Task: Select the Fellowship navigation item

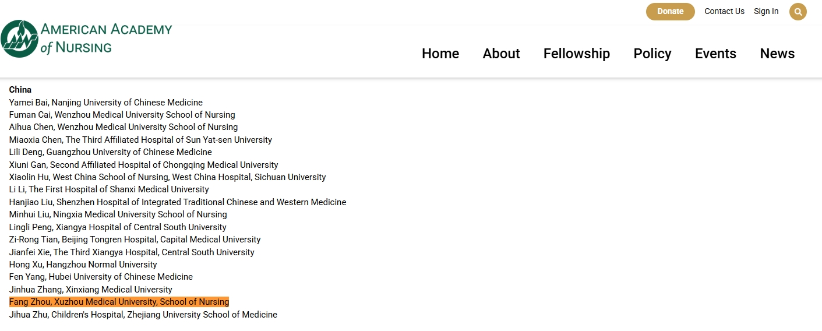Action: pos(576,54)
